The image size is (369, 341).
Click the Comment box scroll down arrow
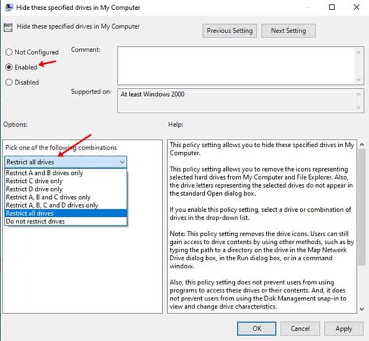click(358, 80)
